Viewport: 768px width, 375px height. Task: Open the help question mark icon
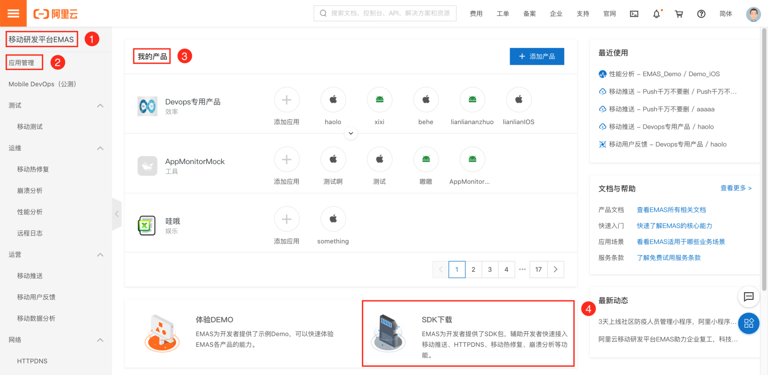tap(701, 14)
